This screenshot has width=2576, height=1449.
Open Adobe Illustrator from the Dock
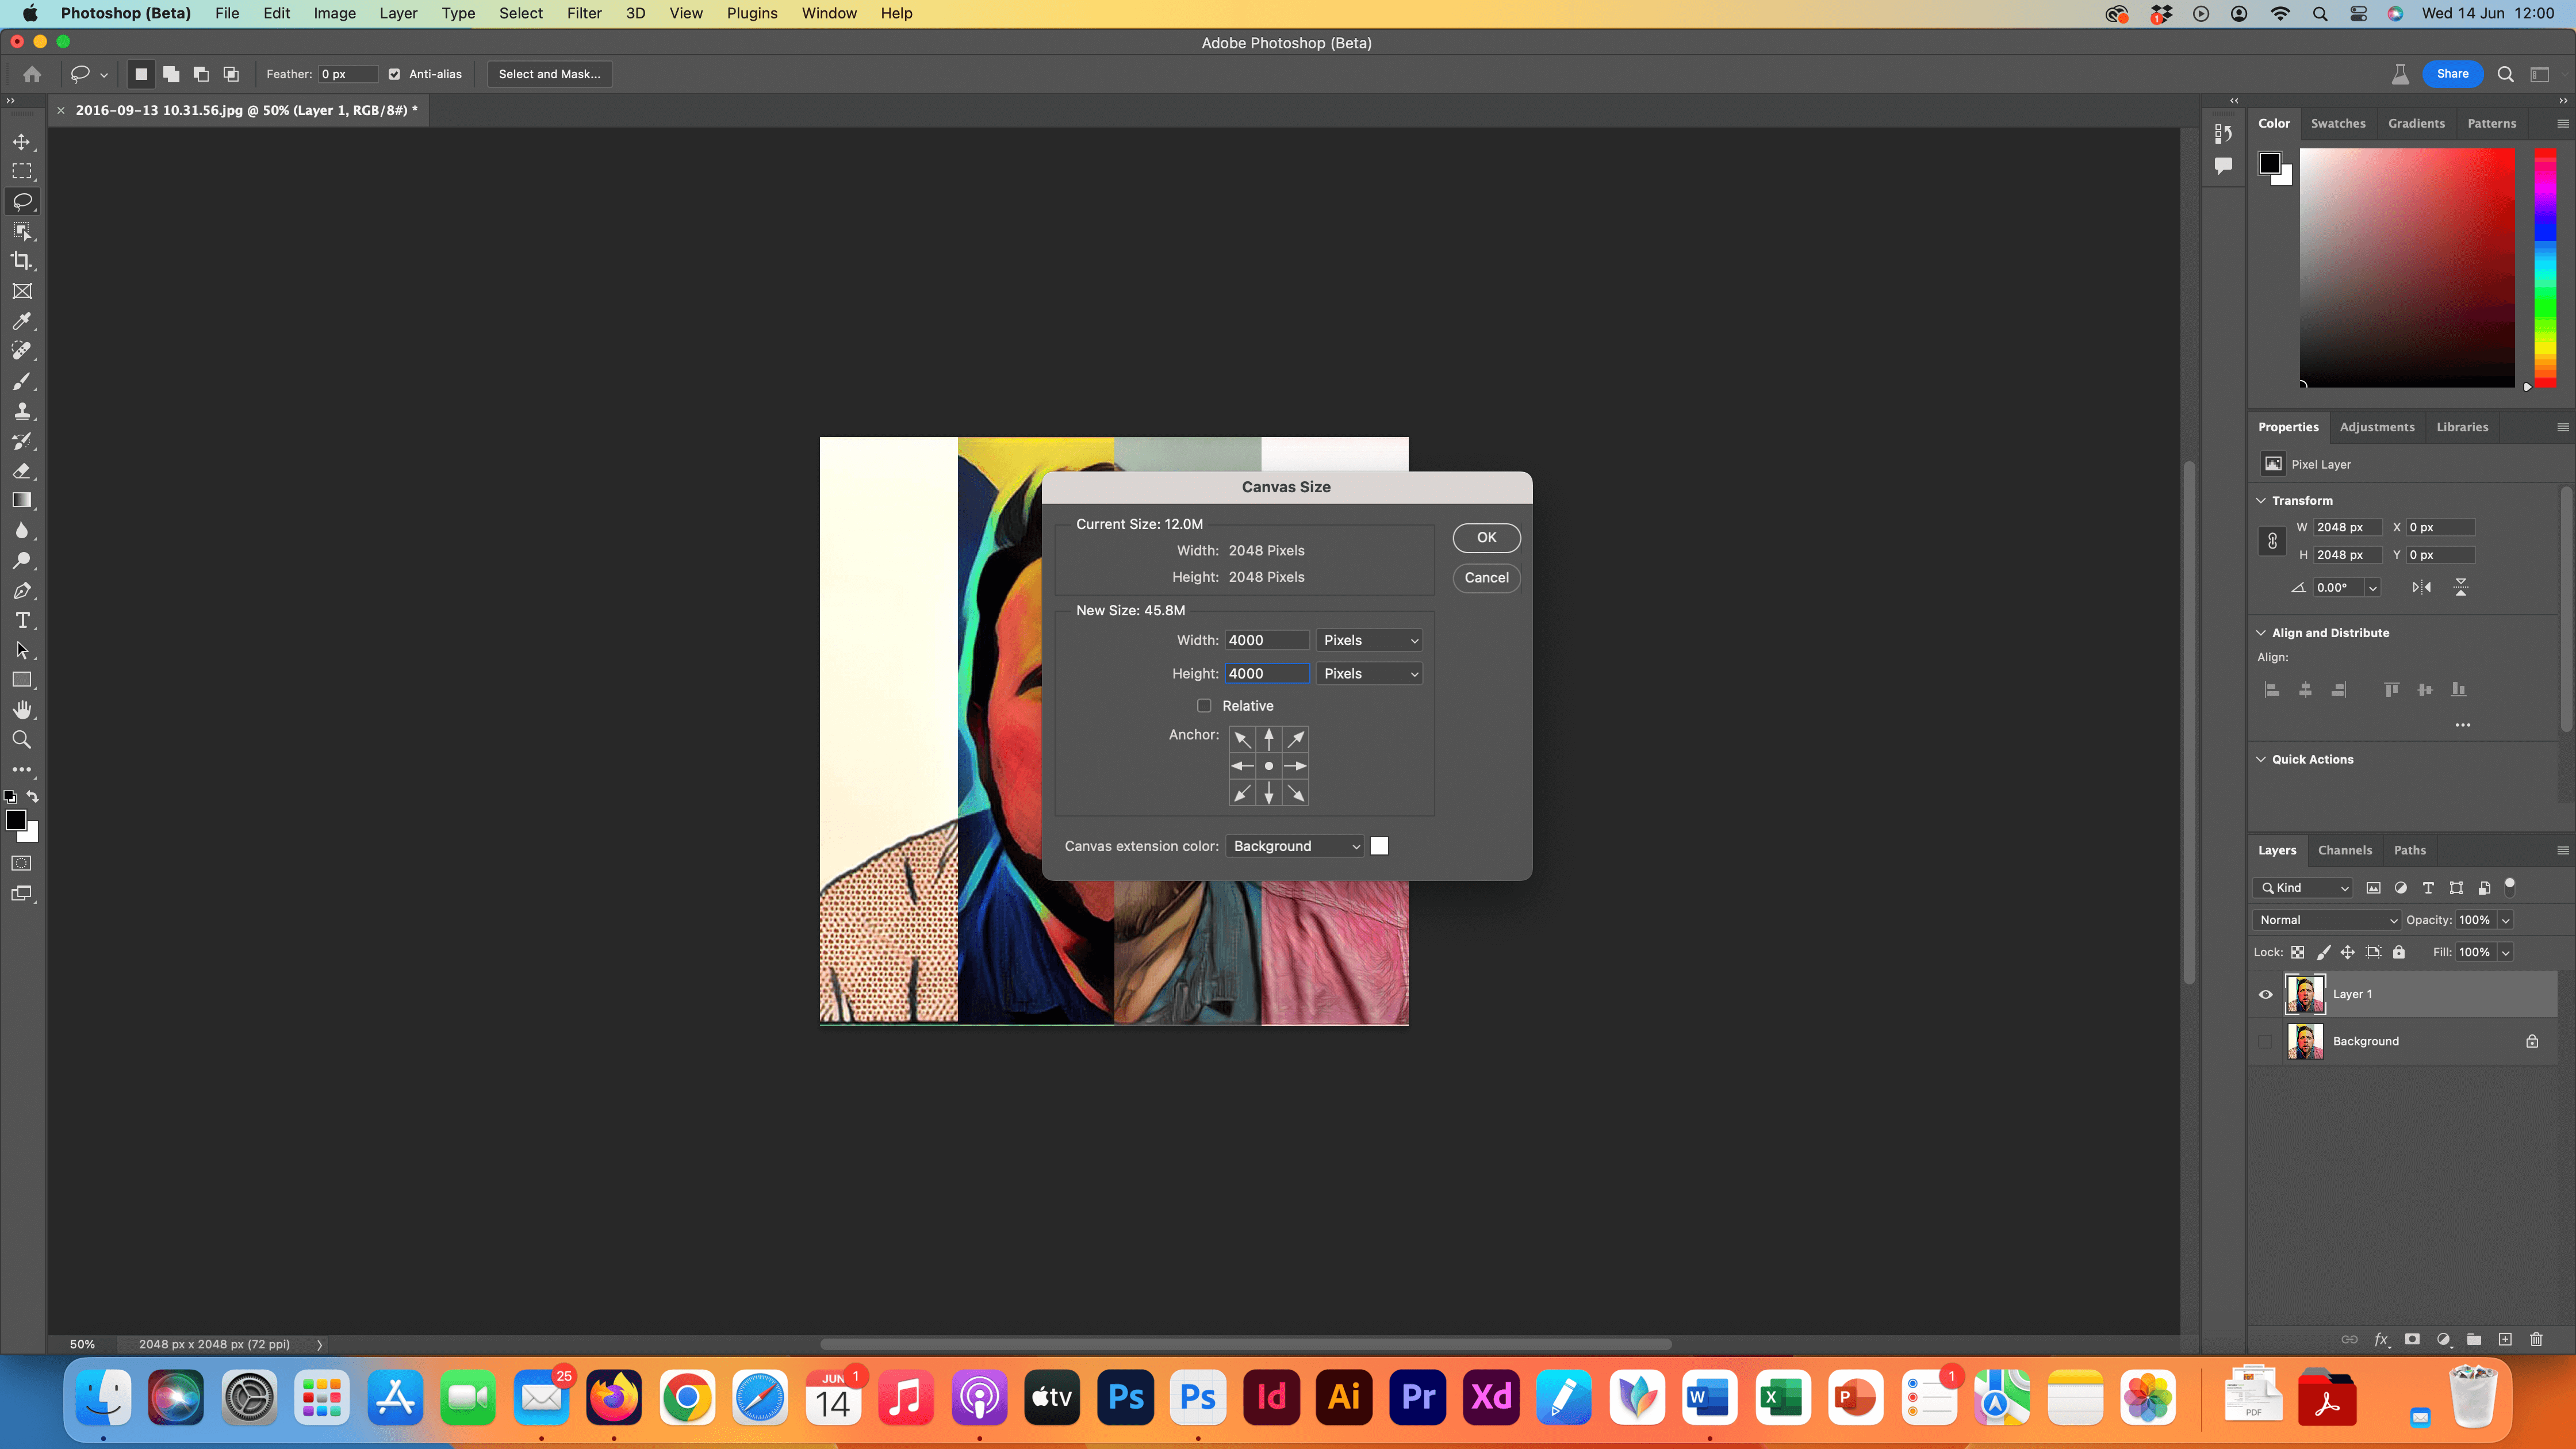(1344, 1397)
